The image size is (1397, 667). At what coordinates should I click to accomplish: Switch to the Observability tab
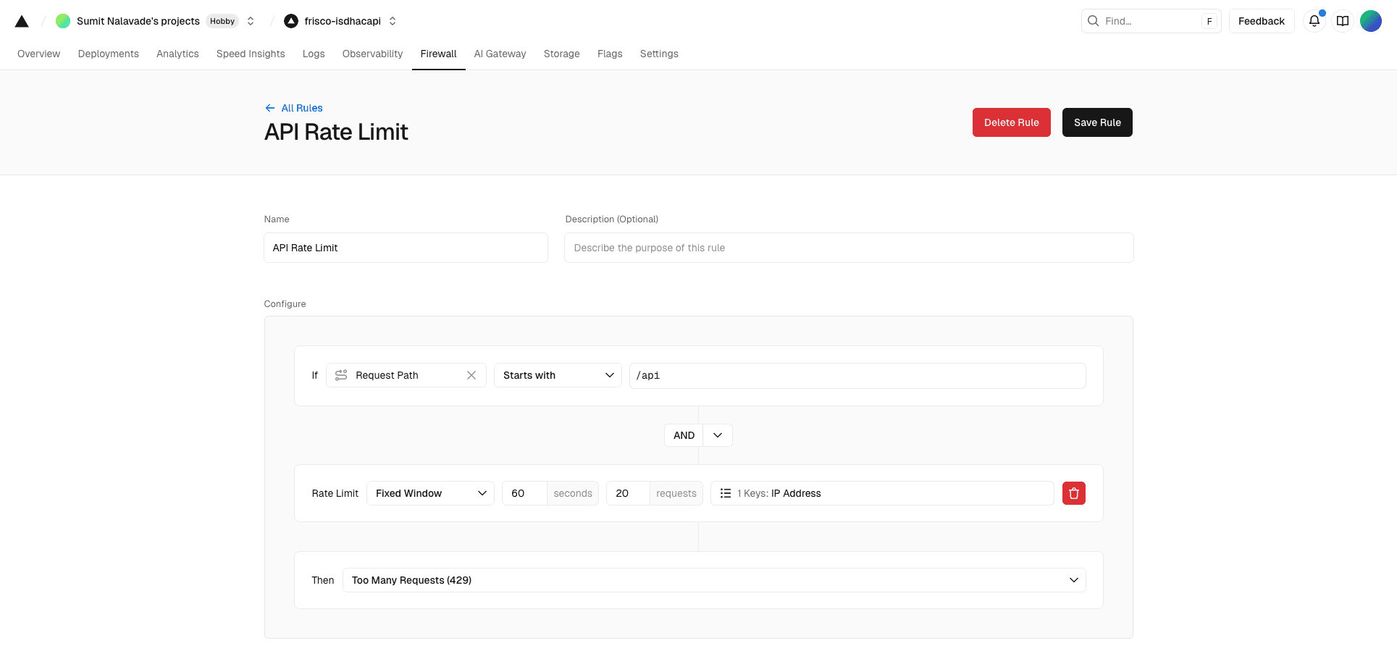coord(372,54)
